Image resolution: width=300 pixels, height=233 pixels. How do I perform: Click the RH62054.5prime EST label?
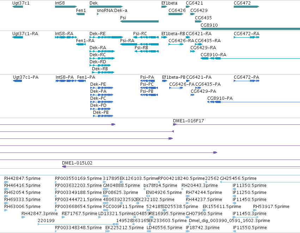22,193
